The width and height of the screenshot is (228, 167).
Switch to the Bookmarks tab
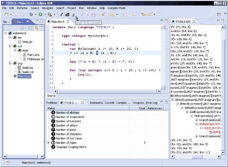(x=96, y=103)
